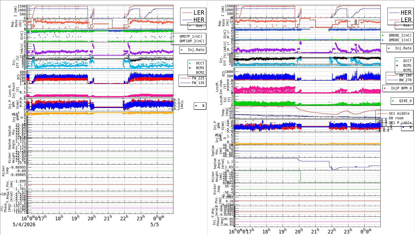Viewport: 415px width, 235px height.
Task: Select the QMD8E_2(nC) legend label
Action: tap(400, 35)
